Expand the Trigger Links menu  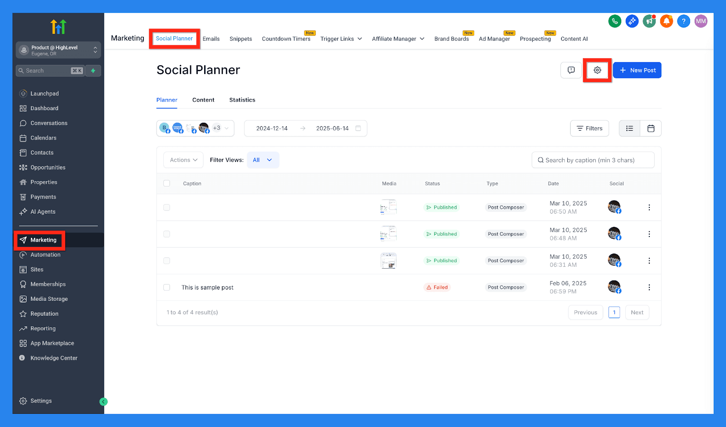(341, 39)
